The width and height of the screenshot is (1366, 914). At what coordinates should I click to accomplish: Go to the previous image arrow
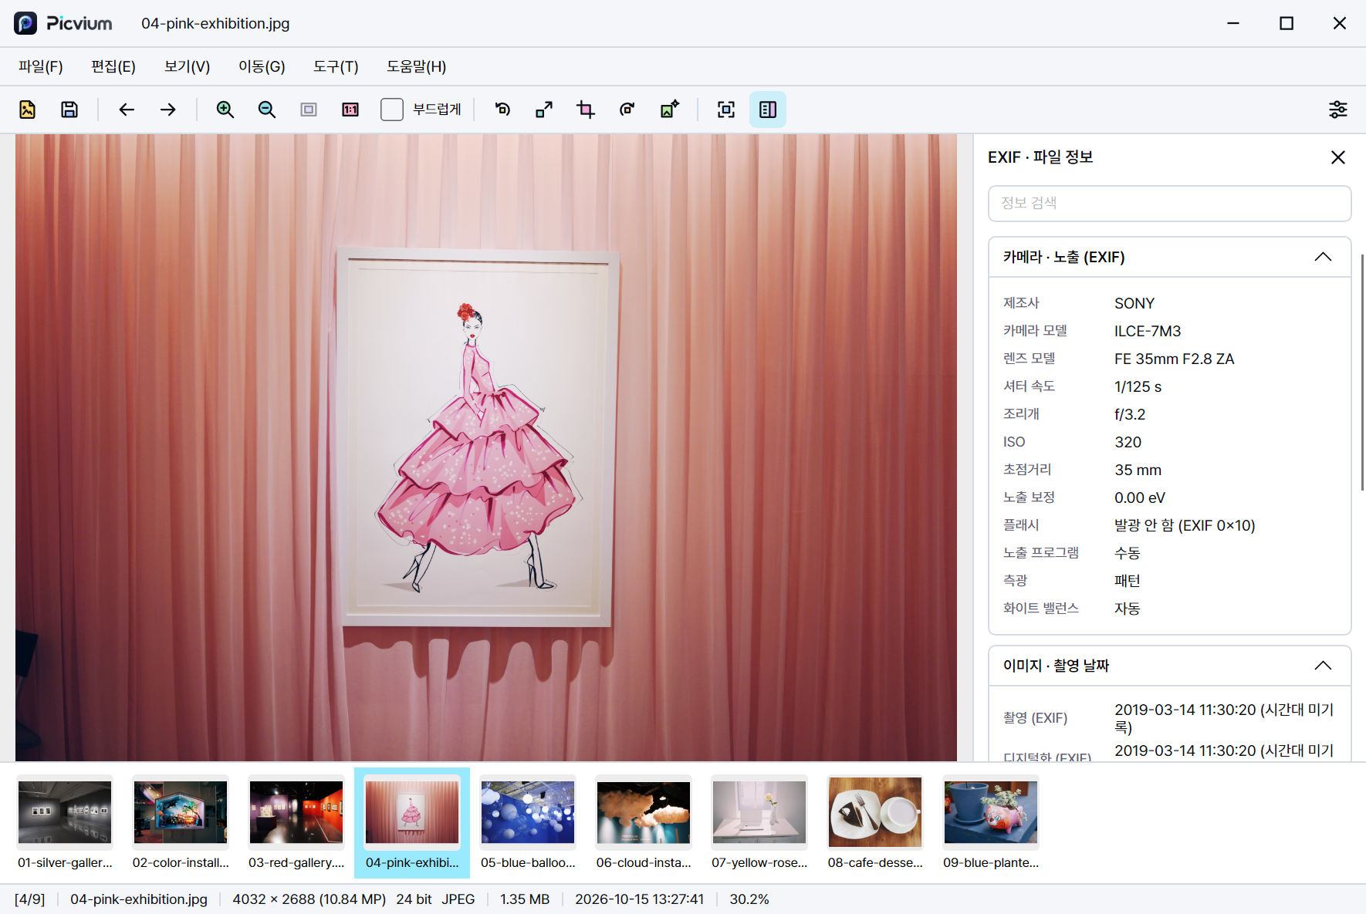(127, 110)
